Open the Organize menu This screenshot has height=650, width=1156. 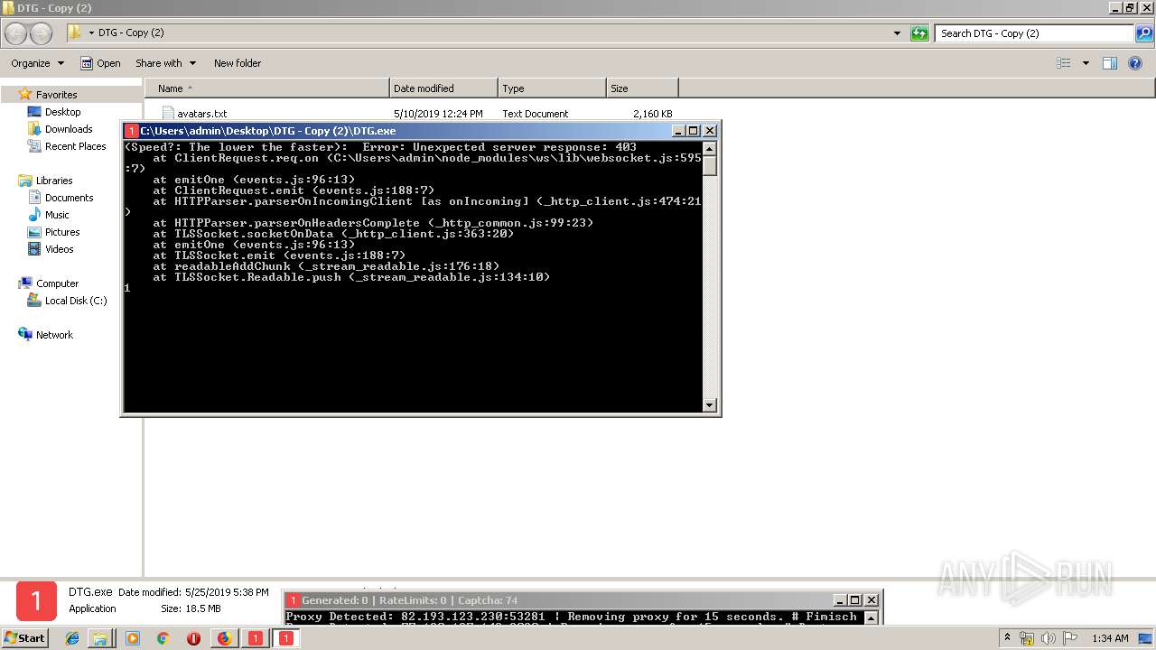pyautogui.click(x=37, y=63)
